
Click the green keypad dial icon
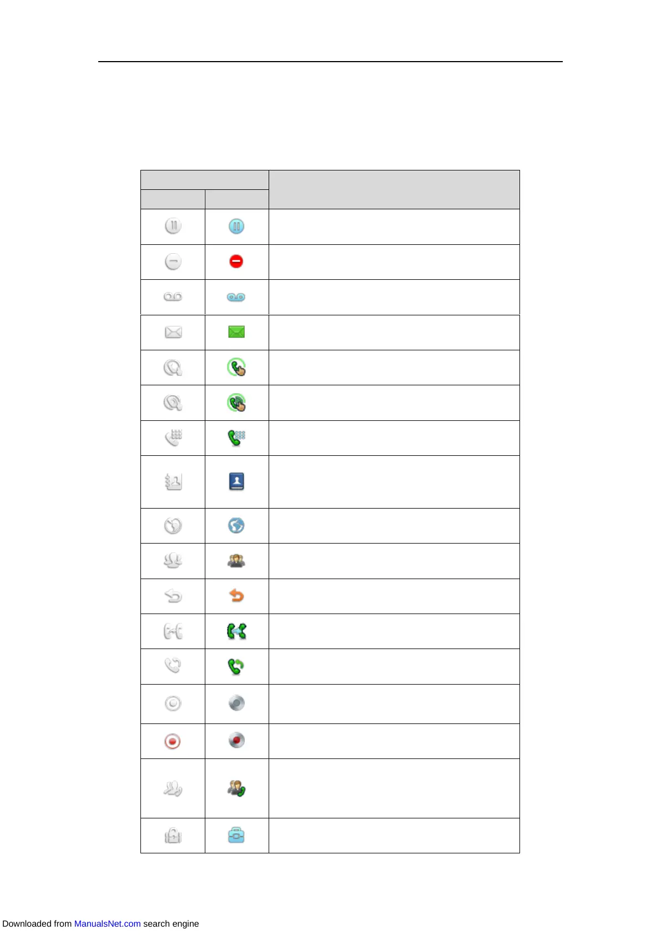pos(236,438)
